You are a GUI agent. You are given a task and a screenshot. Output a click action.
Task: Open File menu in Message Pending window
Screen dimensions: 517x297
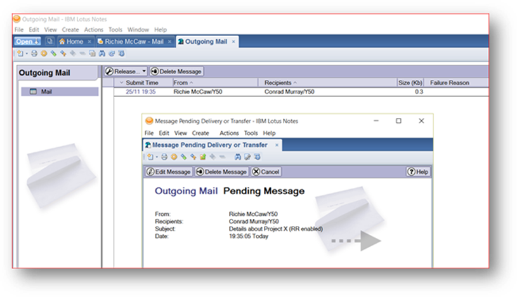[x=149, y=133]
